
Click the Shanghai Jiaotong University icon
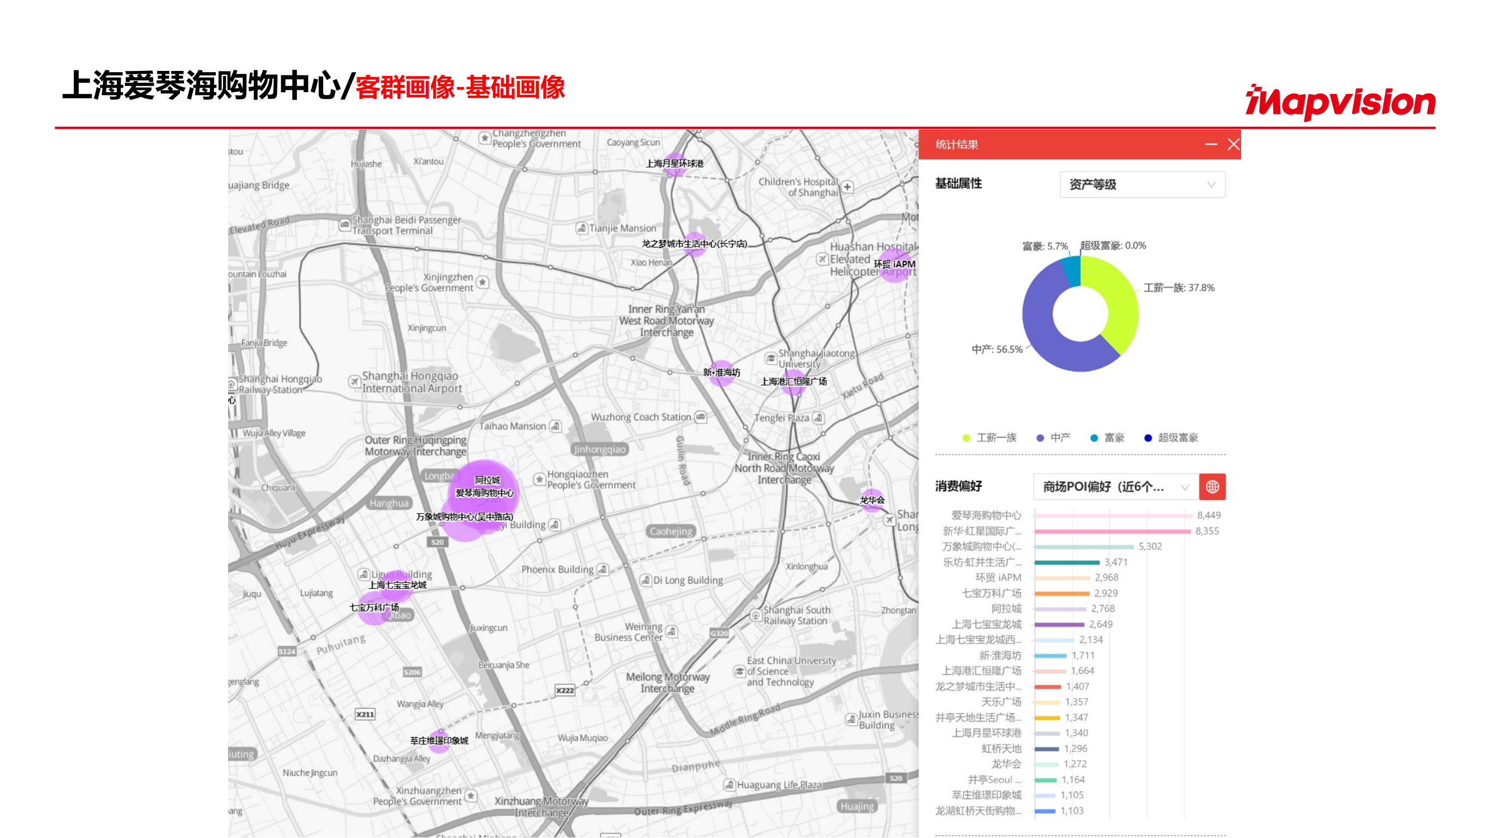pyautogui.click(x=770, y=359)
